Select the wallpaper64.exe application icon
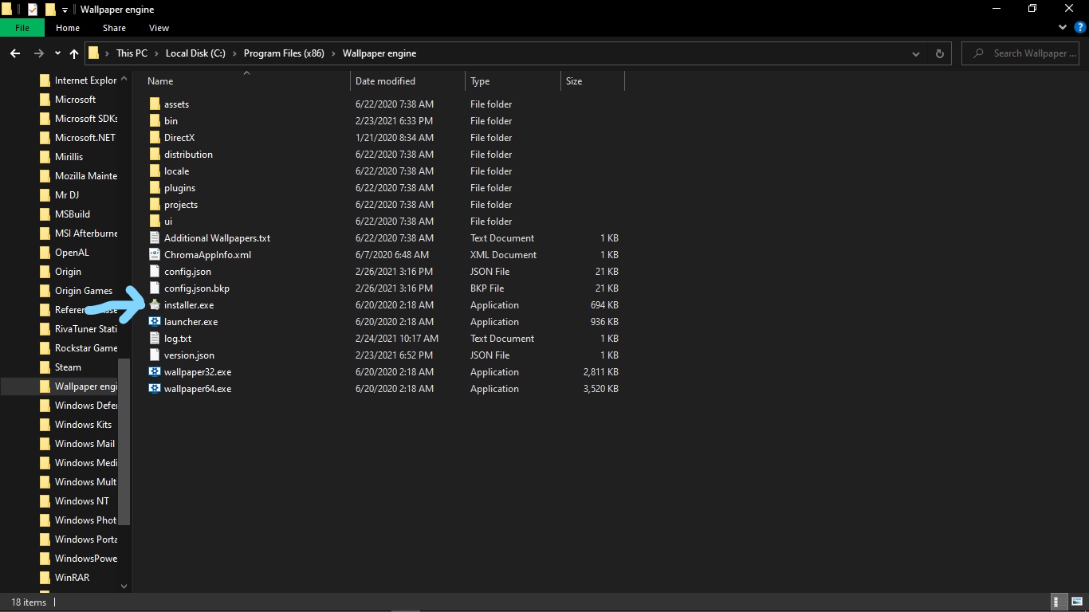The height and width of the screenshot is (612, 1089). (x=155, y=389)
